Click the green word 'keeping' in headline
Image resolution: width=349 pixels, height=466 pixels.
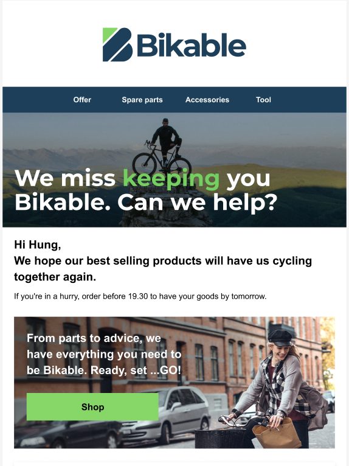coord(171,178)
